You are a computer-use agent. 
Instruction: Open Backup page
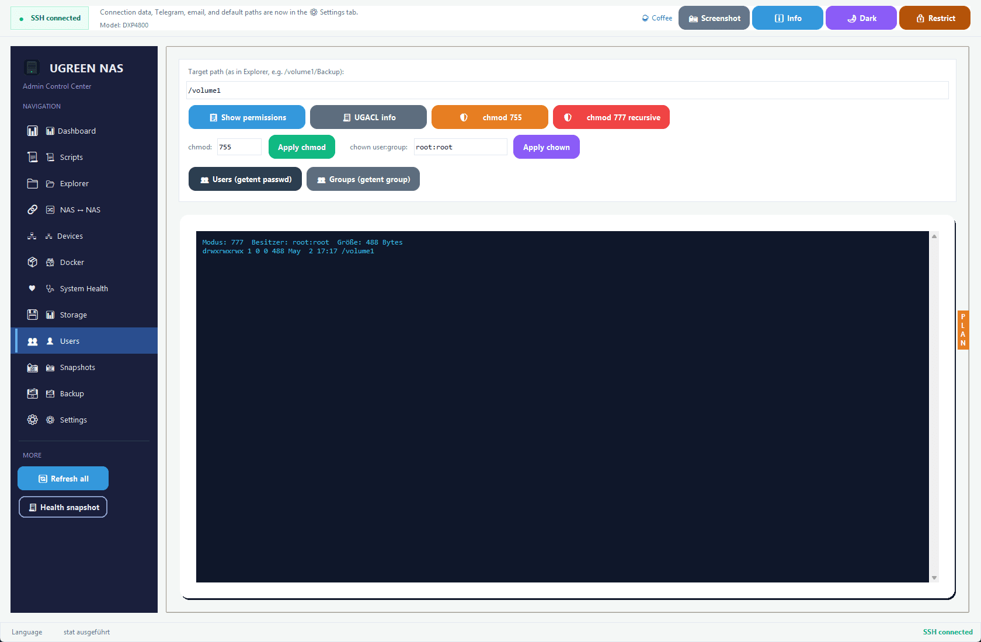(84, 393)
